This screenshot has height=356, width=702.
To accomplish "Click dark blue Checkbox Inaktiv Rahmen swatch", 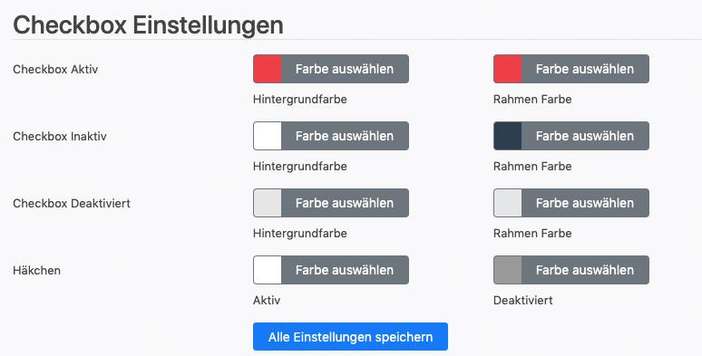I will pos(508,136).
